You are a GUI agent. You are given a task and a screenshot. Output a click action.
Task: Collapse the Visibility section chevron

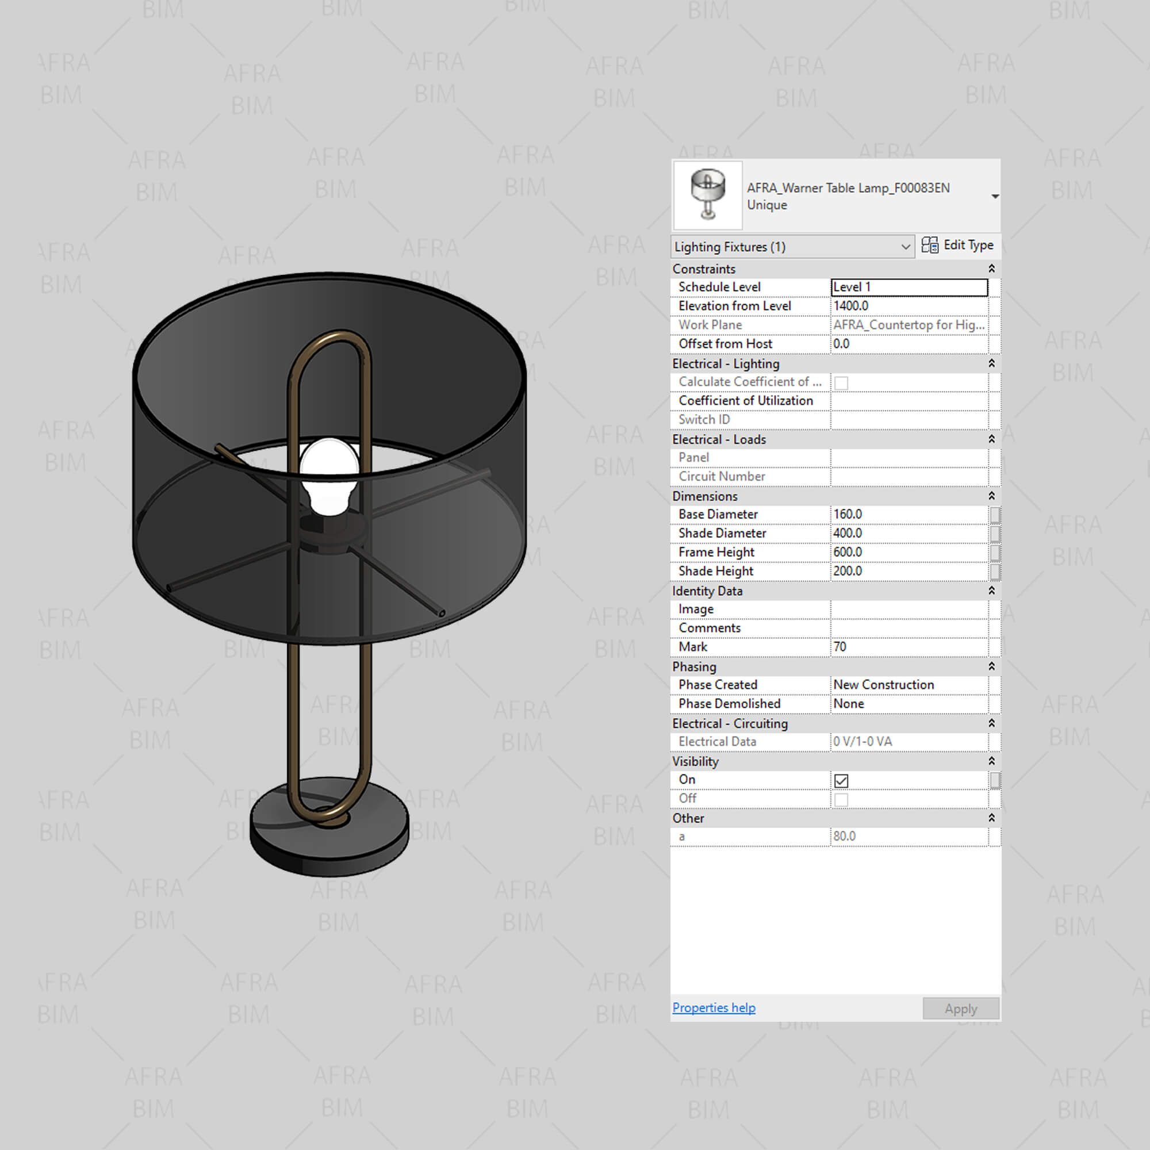pos(992,761)
